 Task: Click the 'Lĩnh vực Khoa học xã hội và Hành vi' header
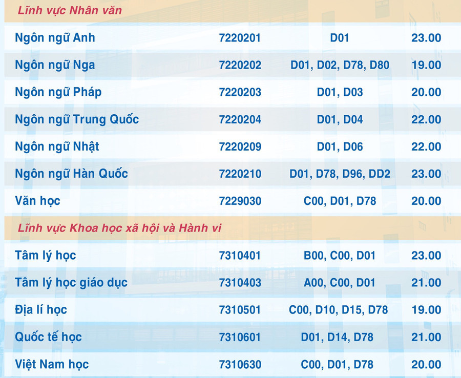pos(119,228)
